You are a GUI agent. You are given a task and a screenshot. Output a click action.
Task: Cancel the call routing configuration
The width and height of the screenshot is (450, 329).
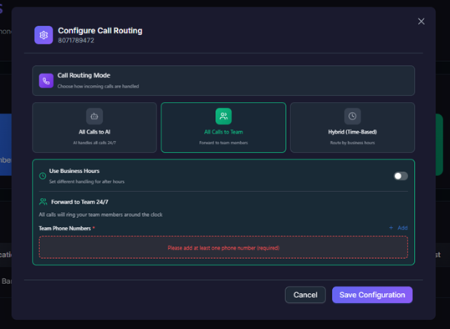(305, 295)
